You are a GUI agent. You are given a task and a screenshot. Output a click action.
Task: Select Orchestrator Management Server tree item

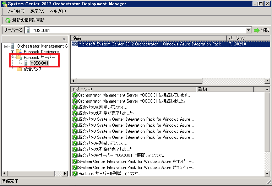click(42, 46)
